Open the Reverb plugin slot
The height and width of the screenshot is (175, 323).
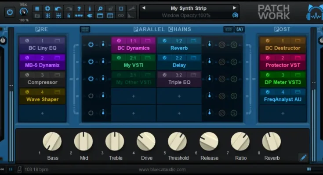click(179, 48)
